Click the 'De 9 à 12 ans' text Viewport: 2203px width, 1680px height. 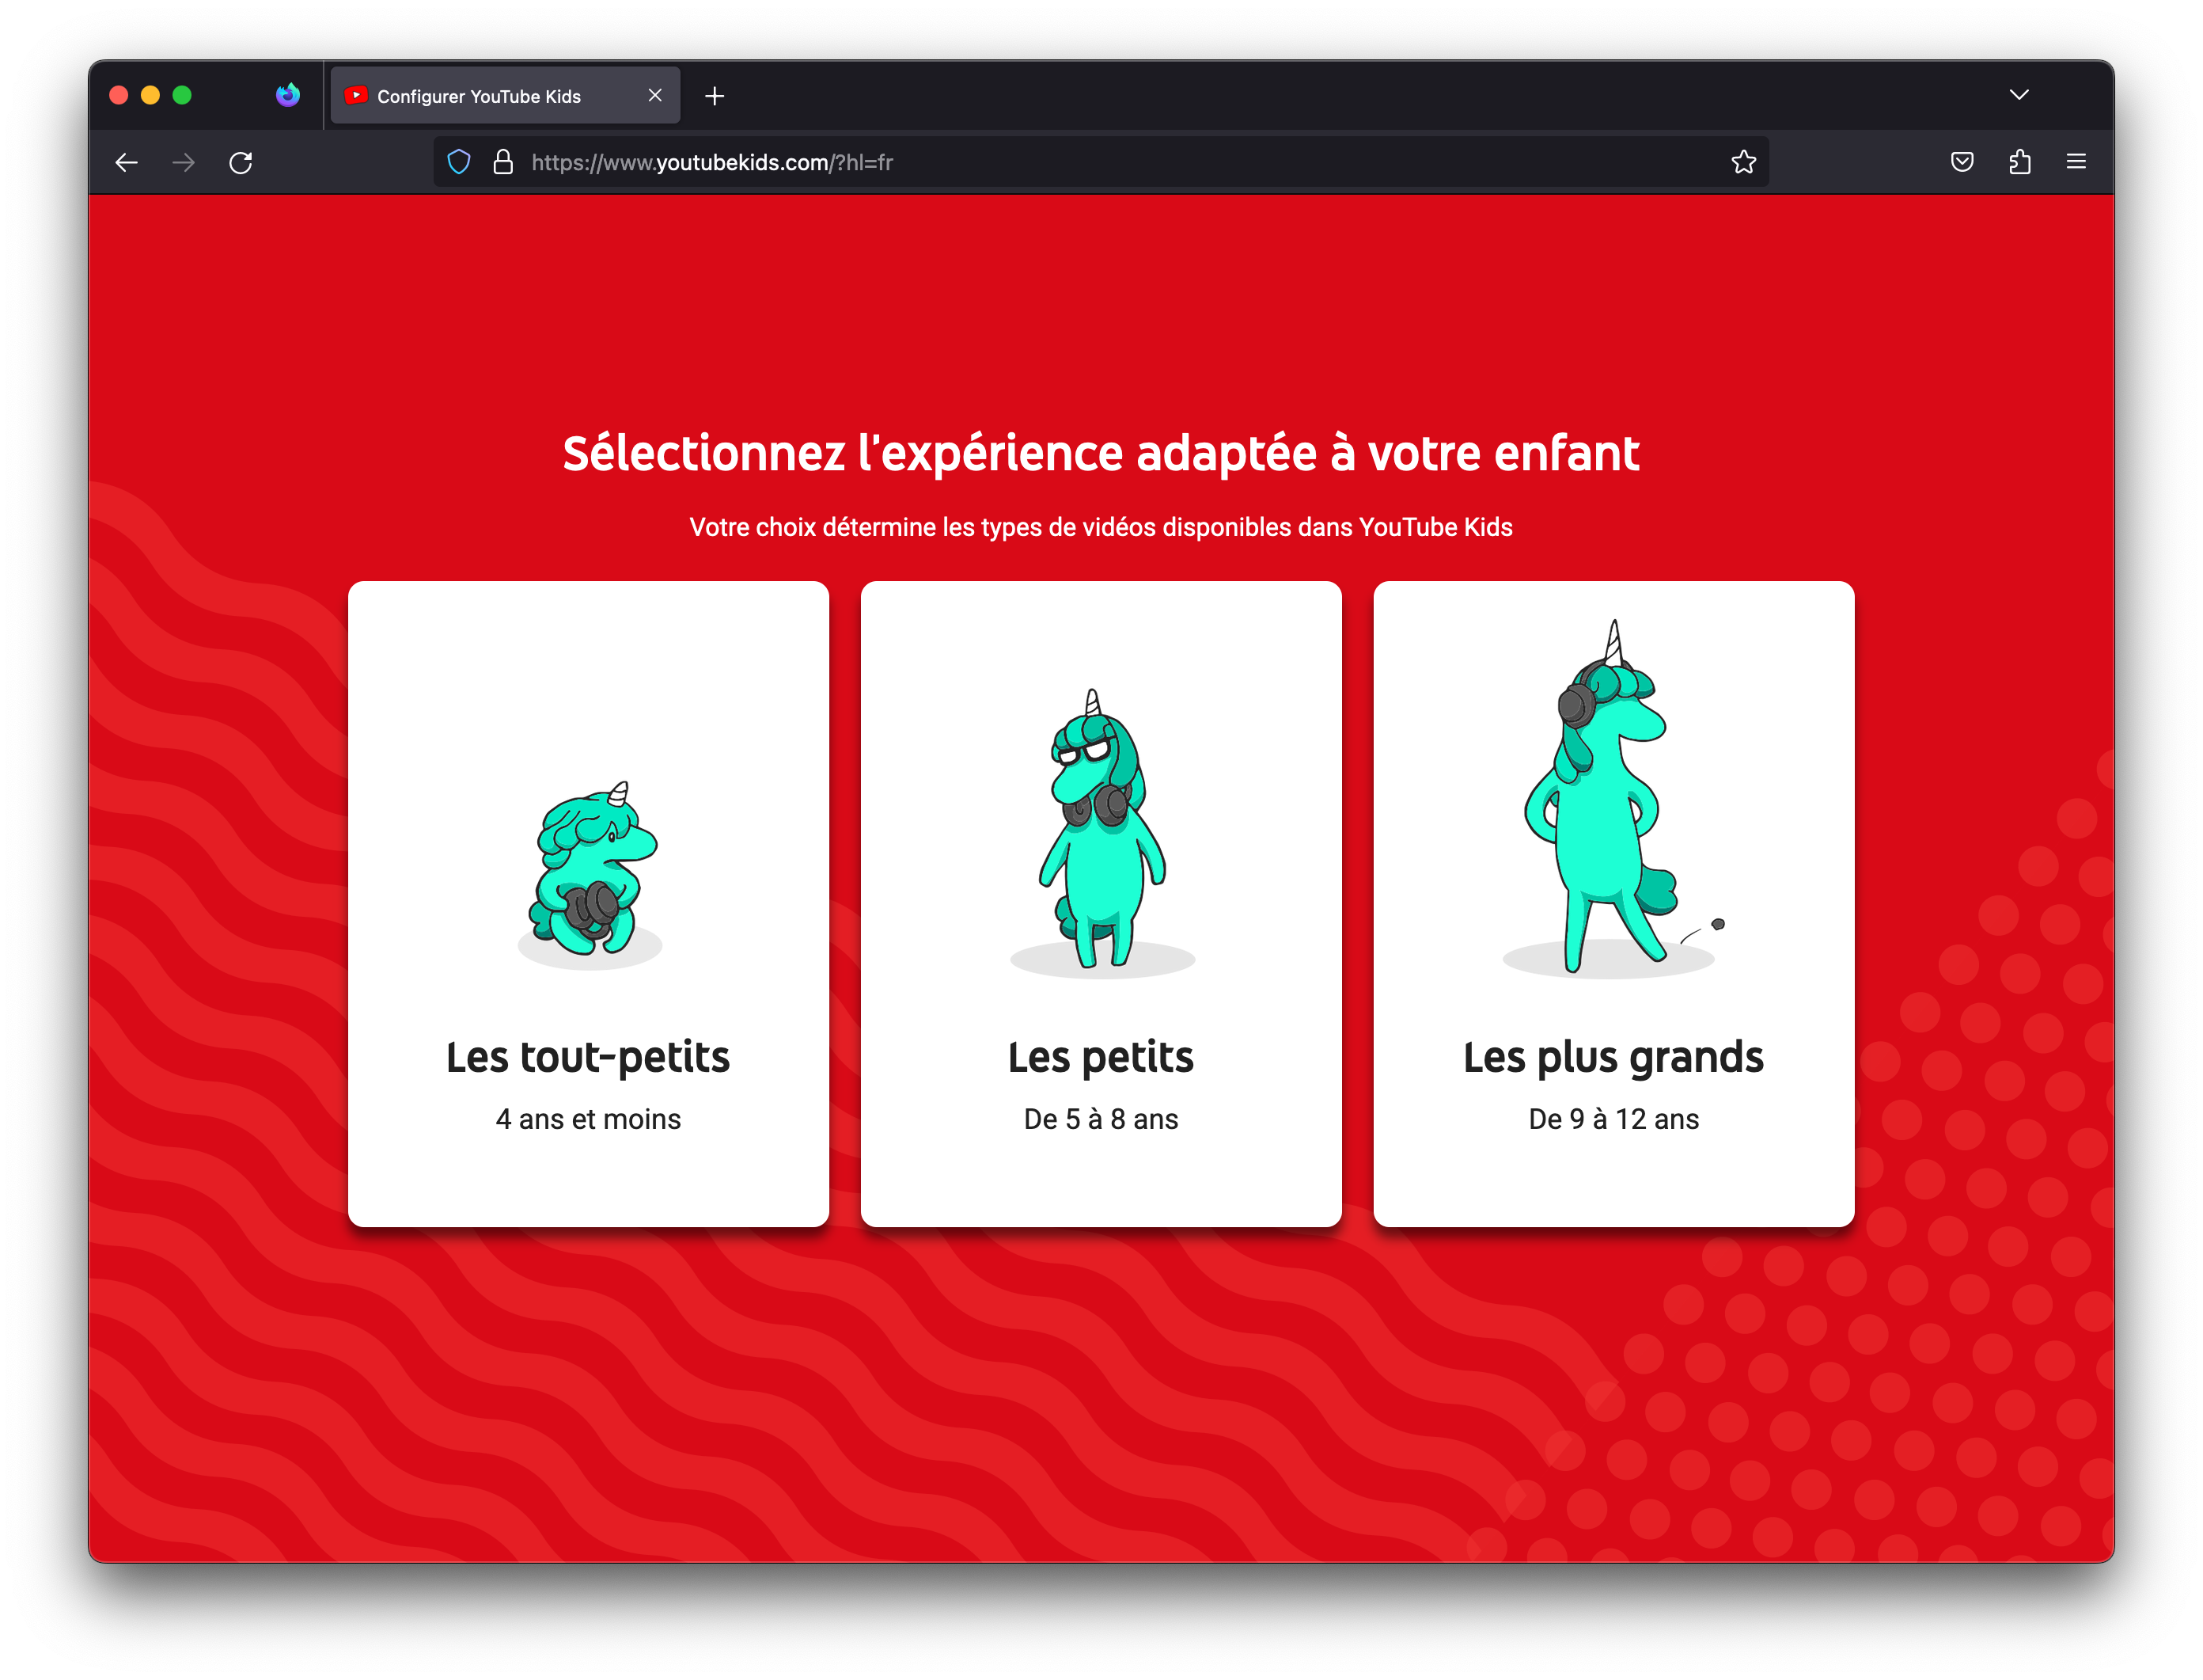pyautogui.click(x=1613, y=1119)
